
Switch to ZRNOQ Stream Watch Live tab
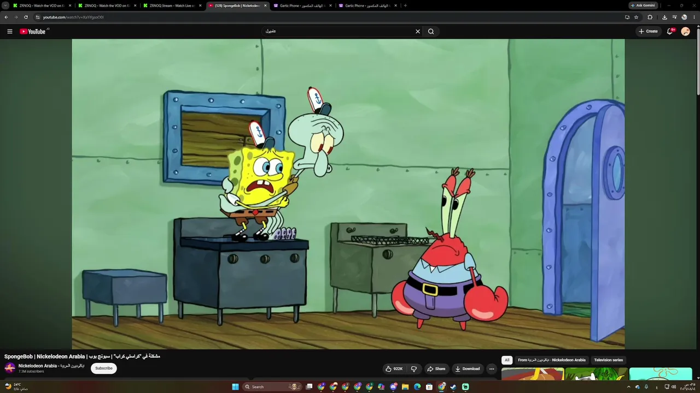tap(172, 5)
